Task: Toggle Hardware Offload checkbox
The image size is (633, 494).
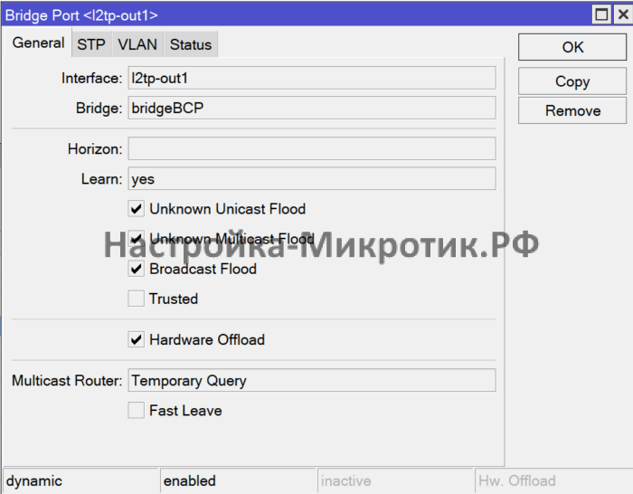Action: pos(137,339)
